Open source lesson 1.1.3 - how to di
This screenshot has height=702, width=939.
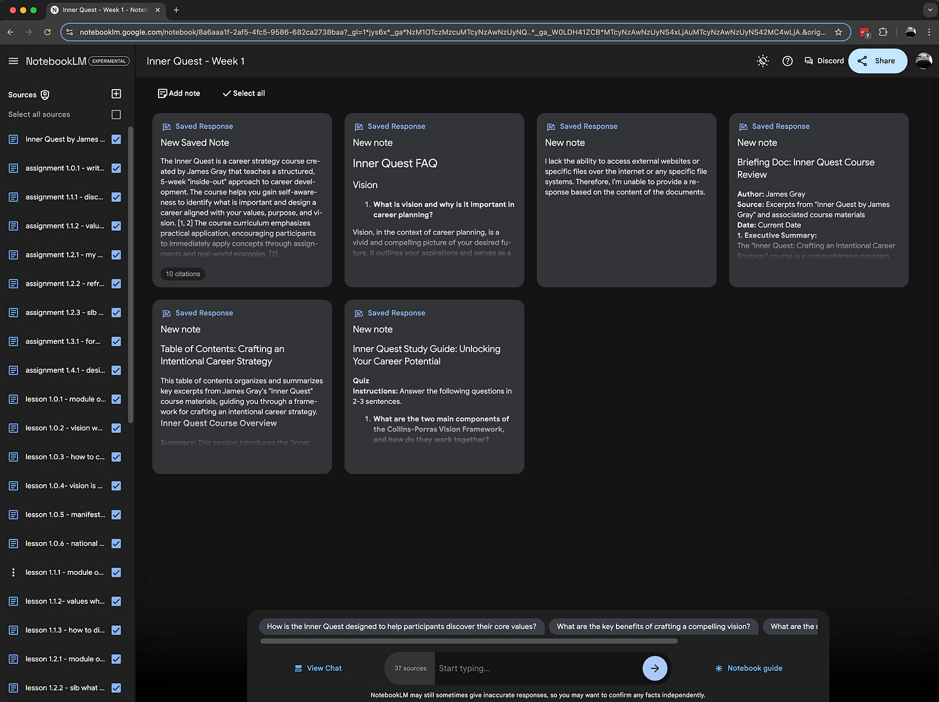click(x=64, y=630)
